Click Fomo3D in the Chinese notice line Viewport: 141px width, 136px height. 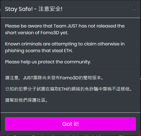coord(69,78)
